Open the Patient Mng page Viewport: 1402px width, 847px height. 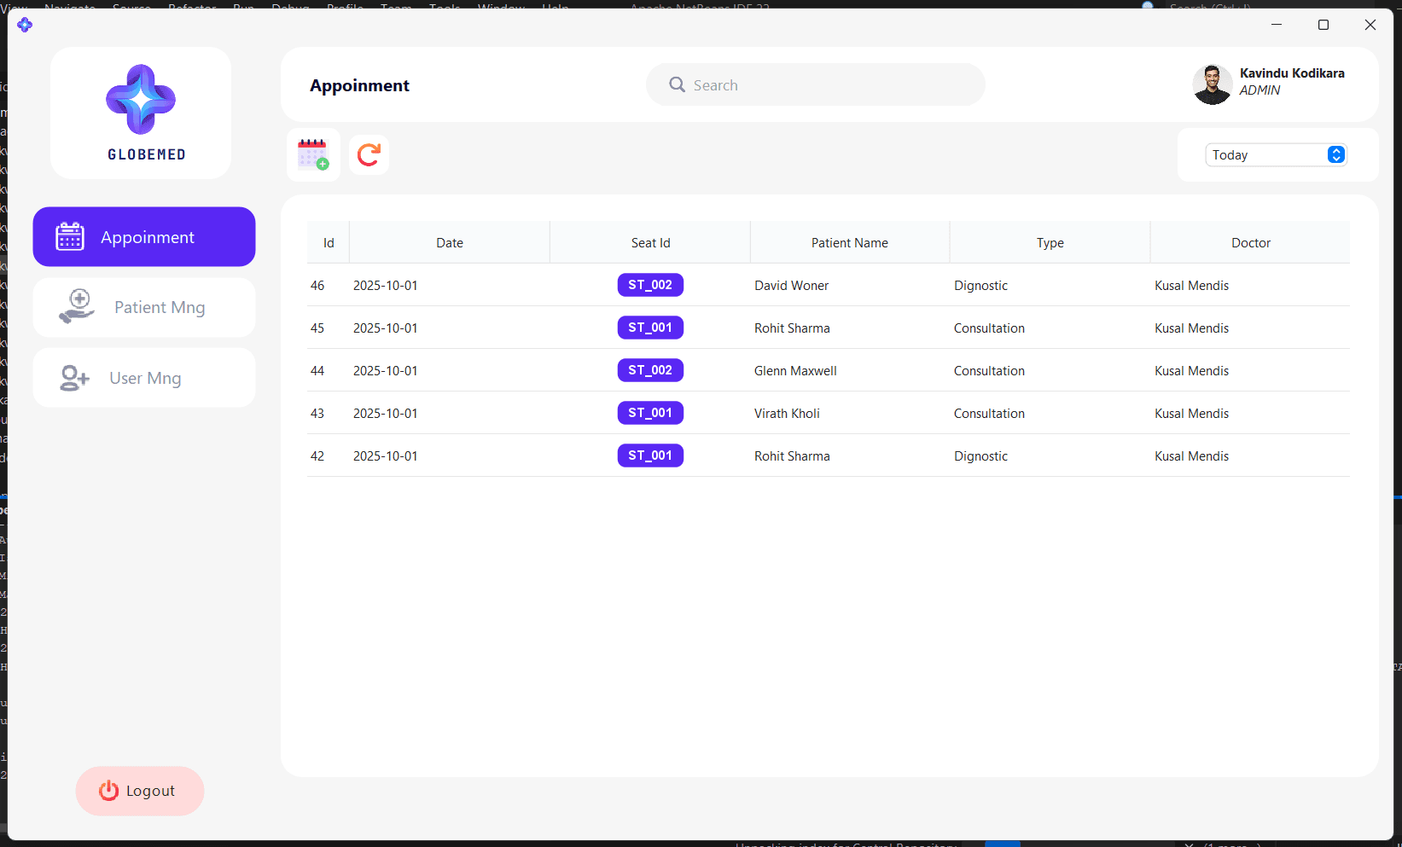144,307
